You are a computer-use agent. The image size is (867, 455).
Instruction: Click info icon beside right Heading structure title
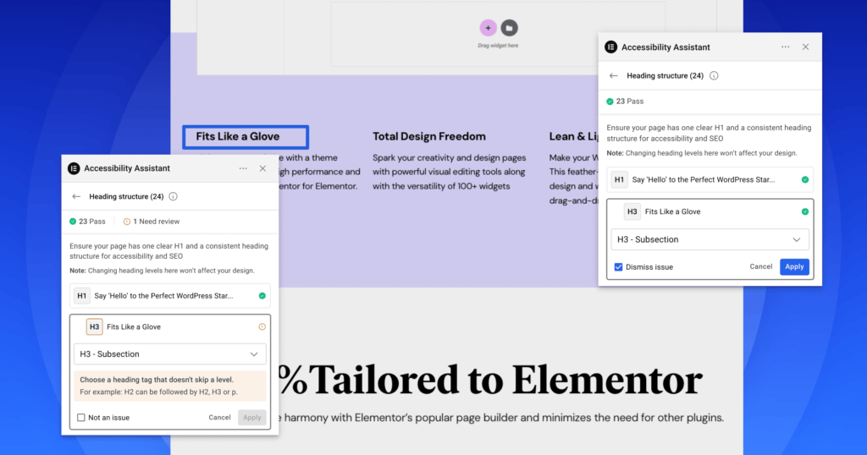tap(714, 75)
